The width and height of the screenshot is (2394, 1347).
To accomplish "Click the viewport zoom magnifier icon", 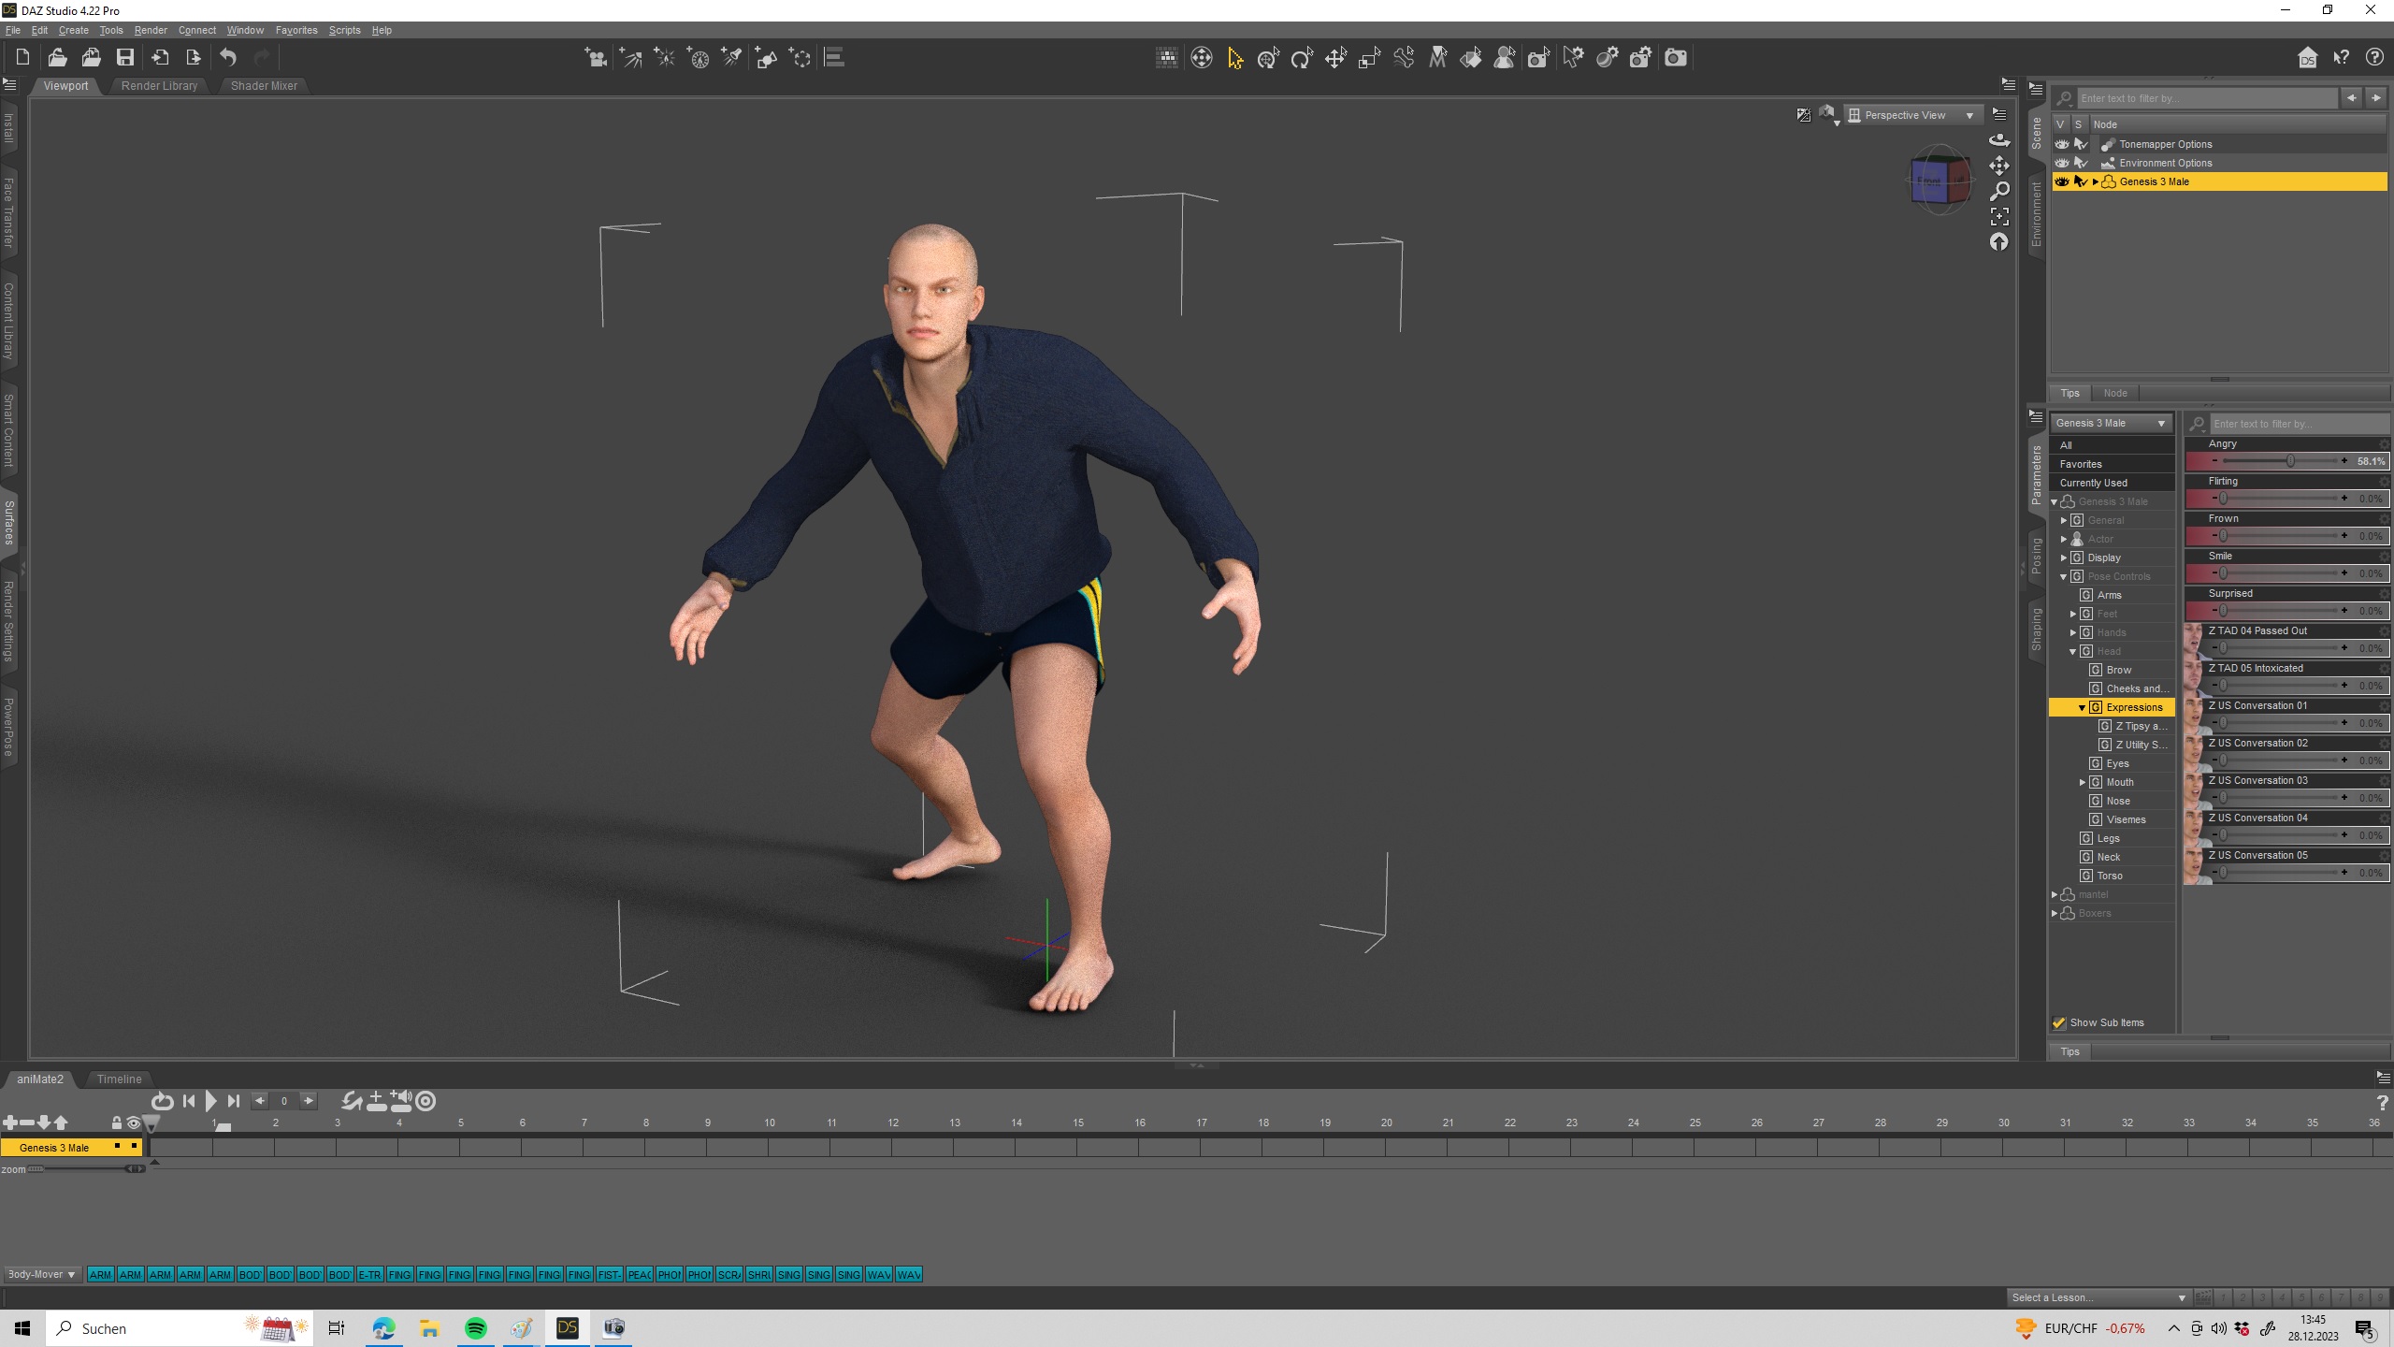I will pos(1999,192).
